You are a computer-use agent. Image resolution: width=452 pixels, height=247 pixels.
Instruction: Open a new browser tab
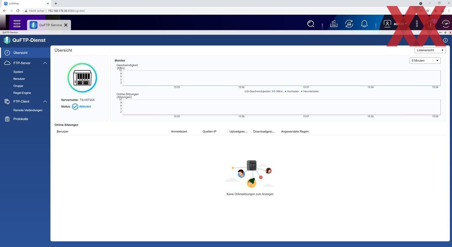point(56,3)
